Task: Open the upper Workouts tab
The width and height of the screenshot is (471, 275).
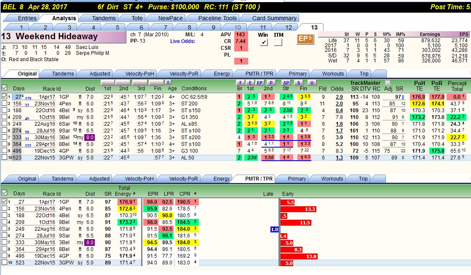Action: pyautogui.click(x=333, y=74)
